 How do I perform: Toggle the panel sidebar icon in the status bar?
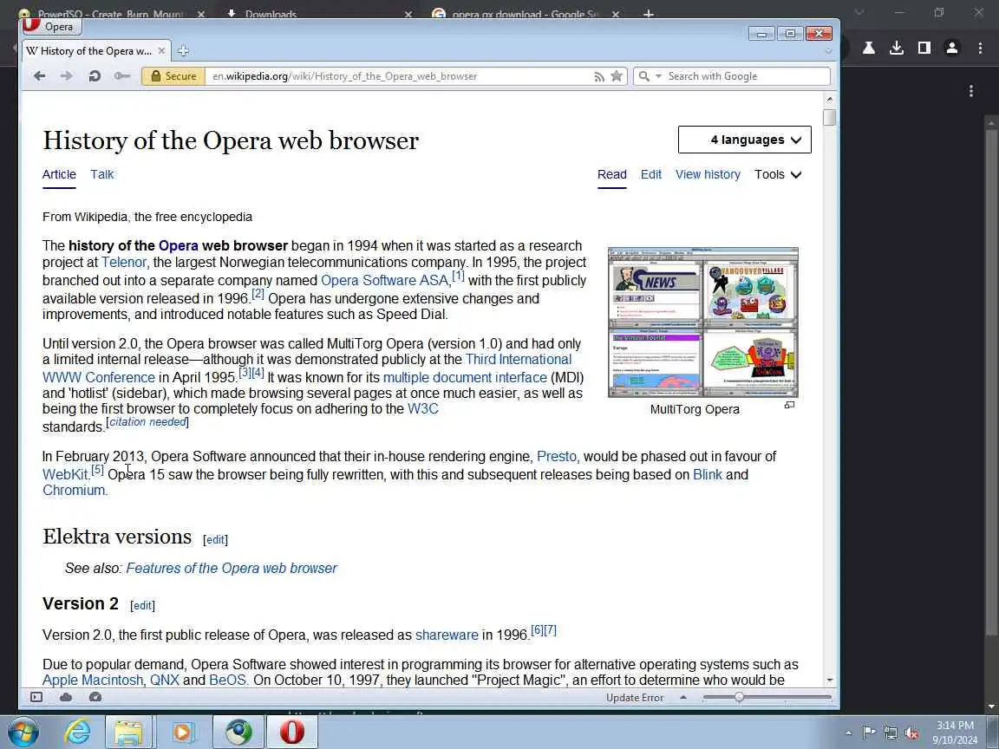click(36, 697)
